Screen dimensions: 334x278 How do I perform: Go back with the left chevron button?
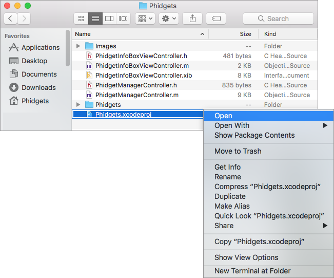coord(10,18)
